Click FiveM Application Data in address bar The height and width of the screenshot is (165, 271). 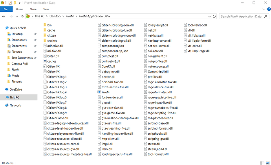[94, 16]
